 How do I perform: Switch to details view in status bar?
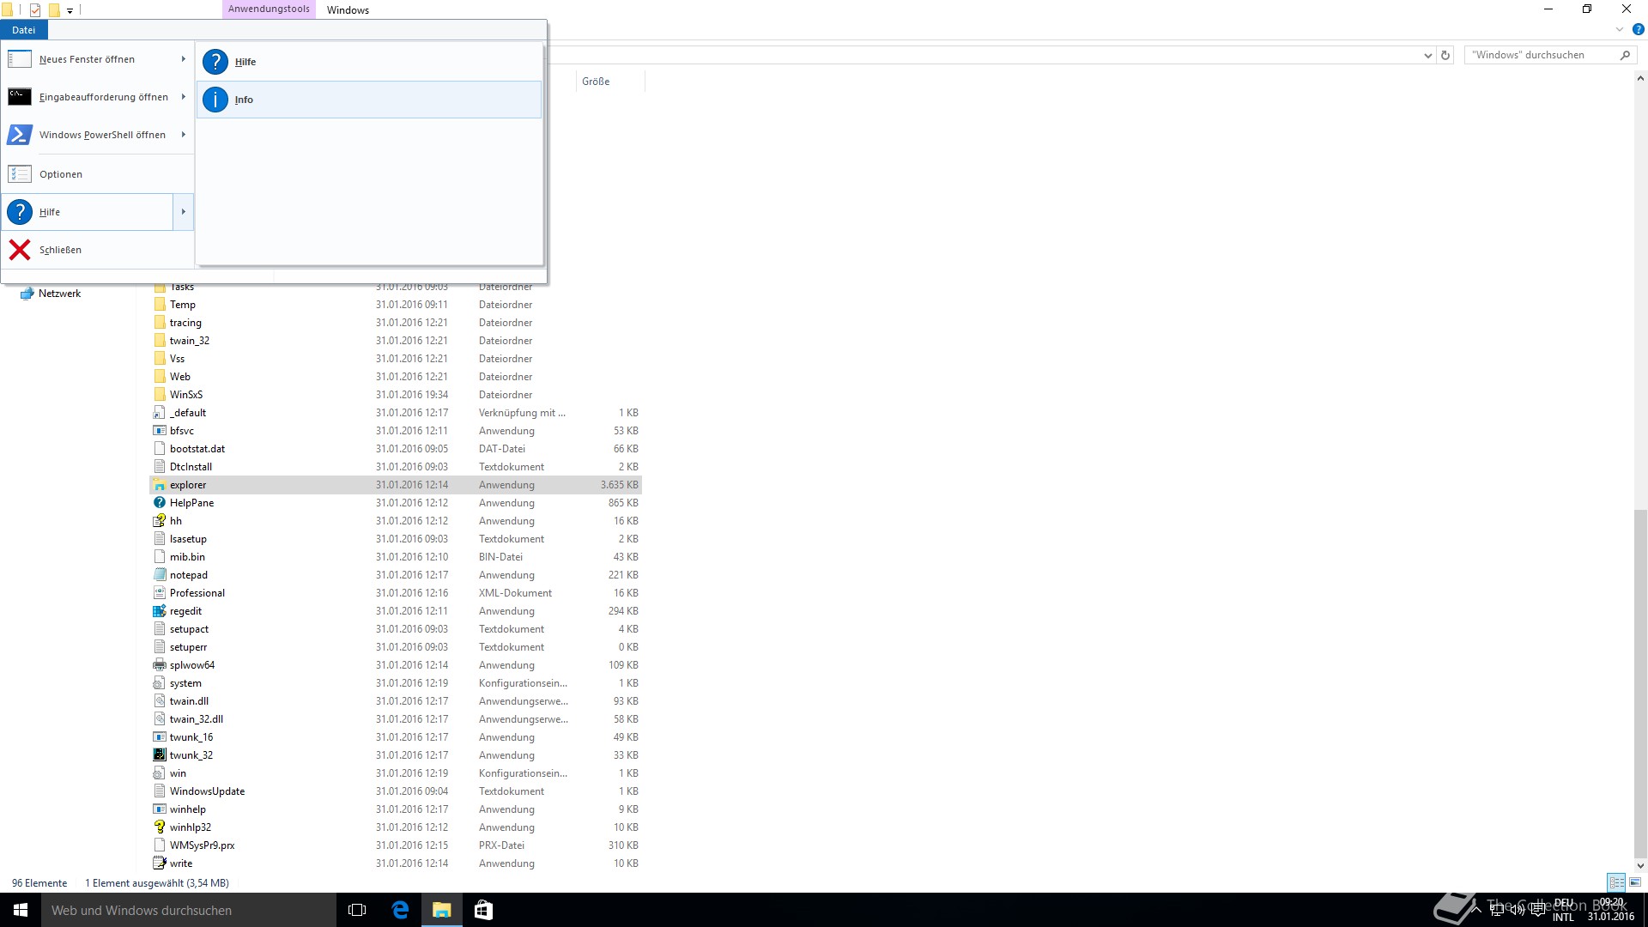point(1616,882)
